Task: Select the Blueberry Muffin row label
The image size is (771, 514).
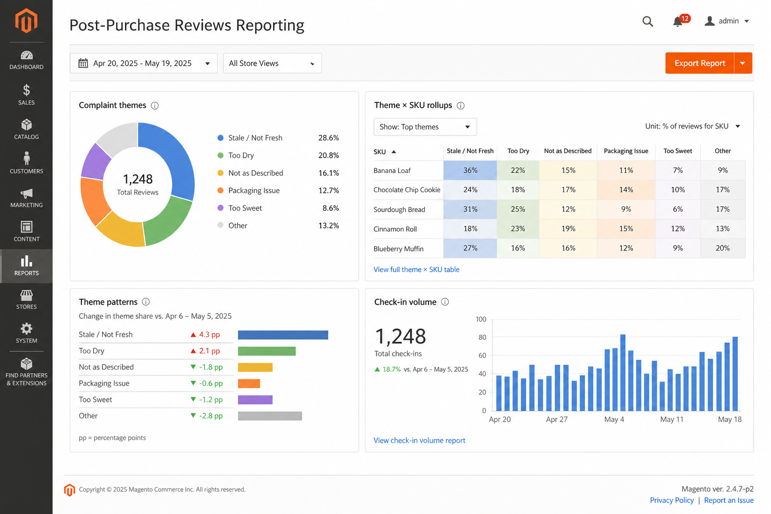Action: tap(399, 248)
